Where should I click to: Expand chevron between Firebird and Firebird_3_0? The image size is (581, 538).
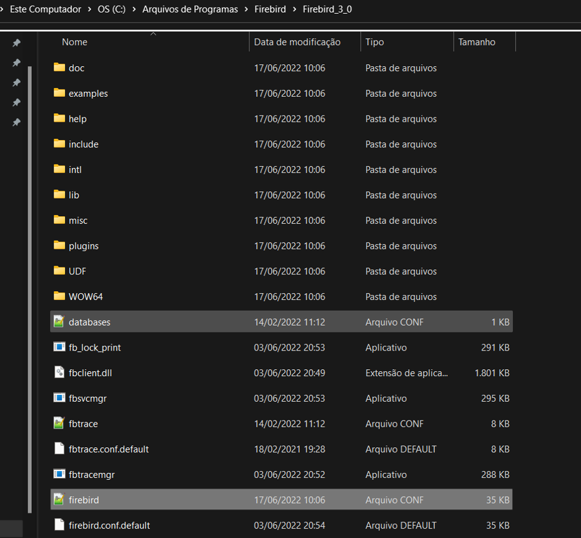pyautogui.click(x=295, y=9)
